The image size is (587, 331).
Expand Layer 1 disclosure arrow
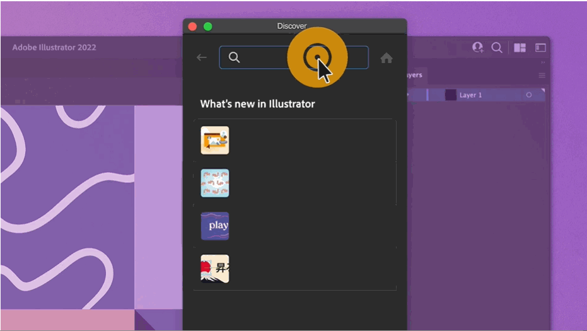pos(409,95)
